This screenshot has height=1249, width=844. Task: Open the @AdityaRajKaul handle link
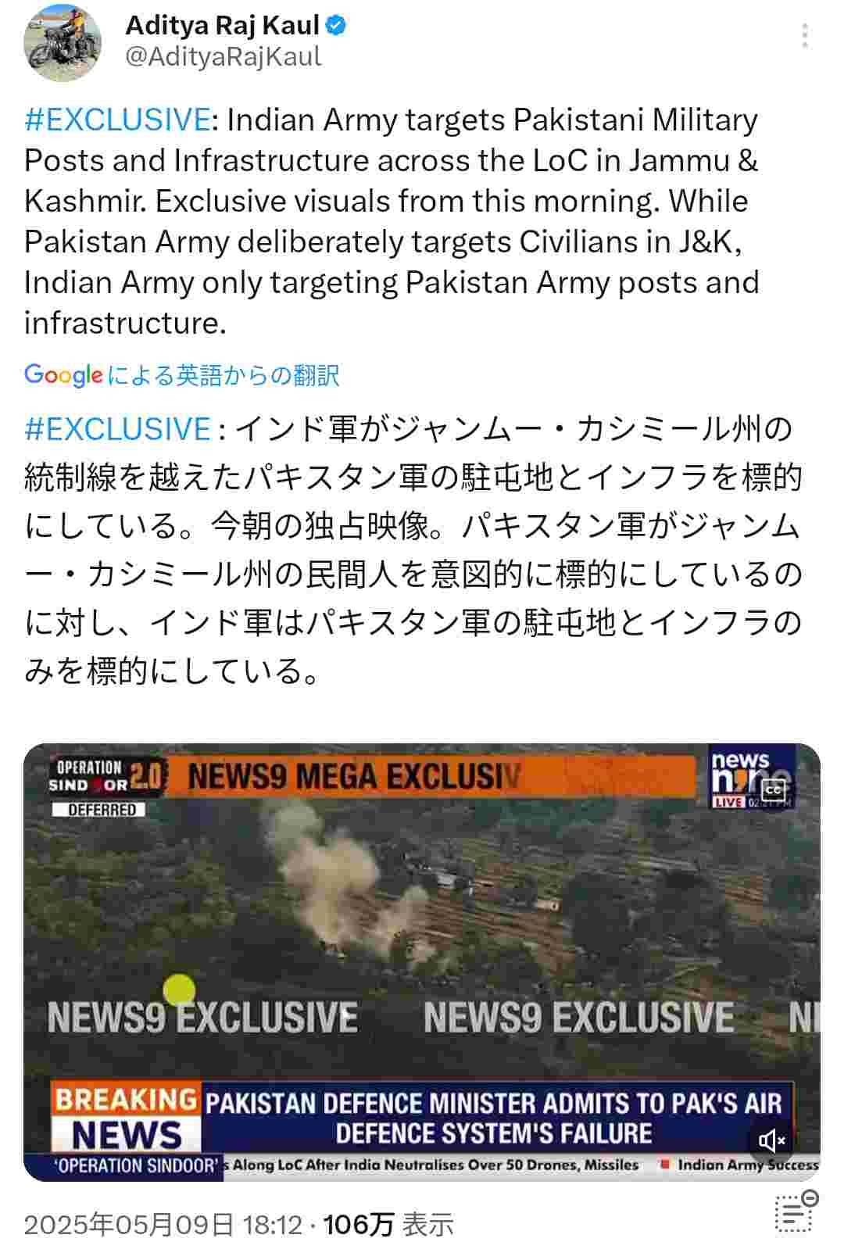click(224, 57)
